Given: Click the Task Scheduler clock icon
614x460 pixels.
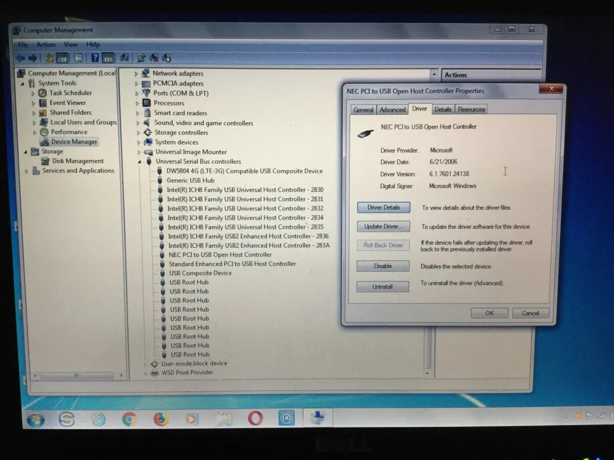Looking at the screenshot, I should pyautogui.click(x=42, y=93).
